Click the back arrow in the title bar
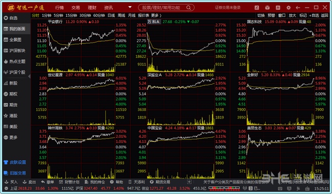Viewport: 332px width, 194px height. tap(298, 8)
